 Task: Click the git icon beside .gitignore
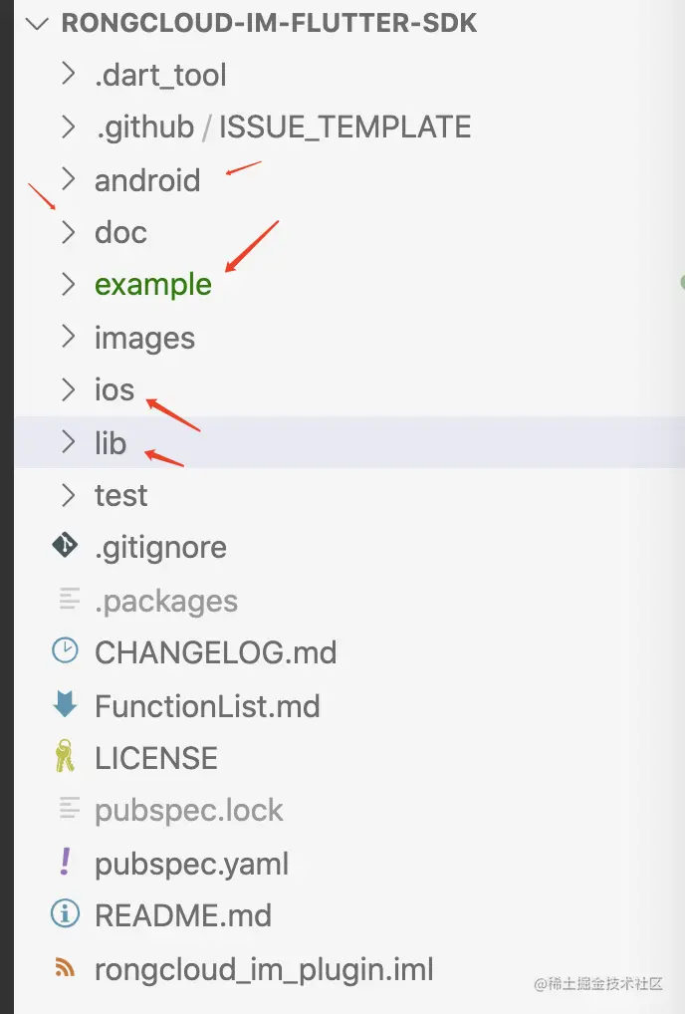click(x=65, y=547)
